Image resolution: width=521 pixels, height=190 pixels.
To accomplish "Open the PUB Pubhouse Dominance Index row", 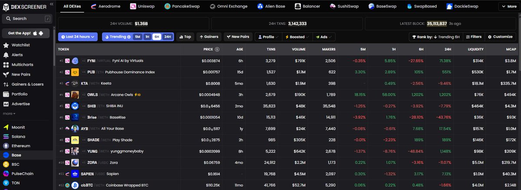I will tap(287, 72).
